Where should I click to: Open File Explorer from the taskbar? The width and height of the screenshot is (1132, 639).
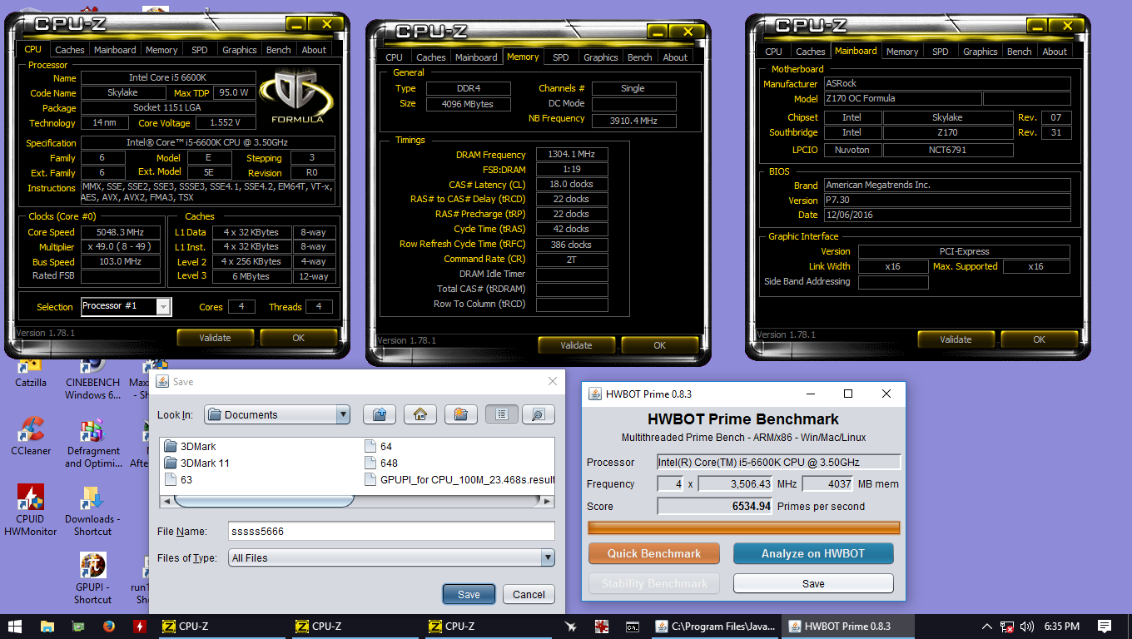point(47,627)
